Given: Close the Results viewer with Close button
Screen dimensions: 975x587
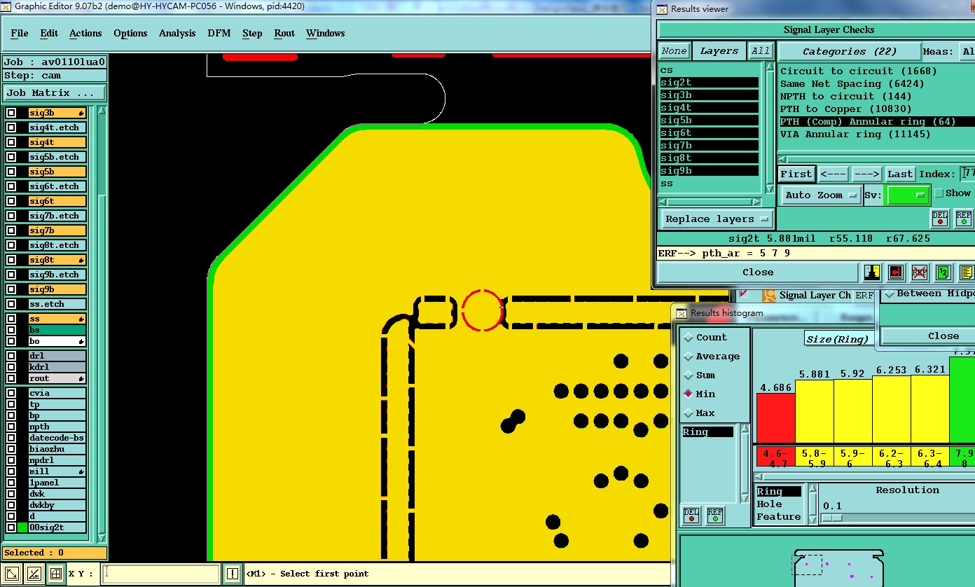Looking at the screenshot, I should tap(758, 272).
